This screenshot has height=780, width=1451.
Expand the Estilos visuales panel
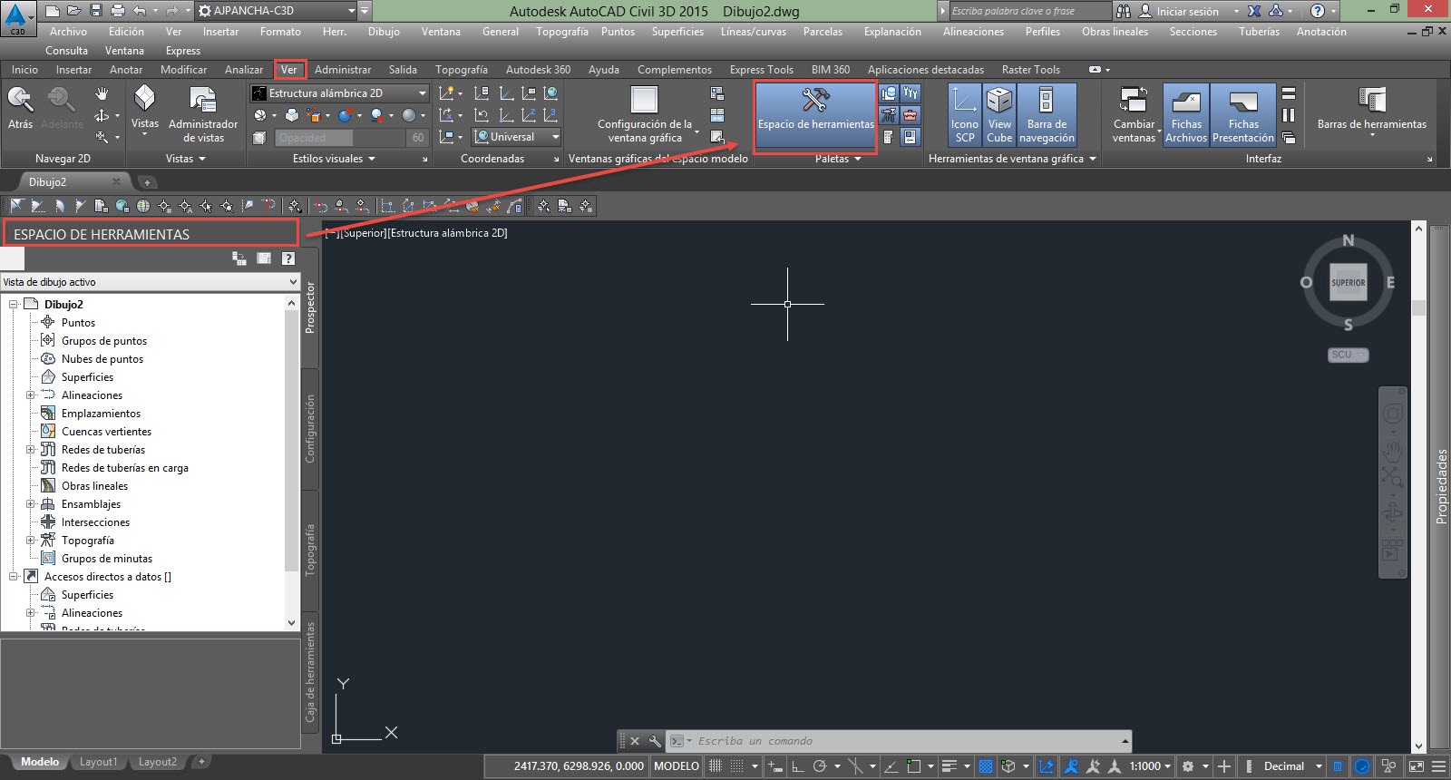pos(333,159)
